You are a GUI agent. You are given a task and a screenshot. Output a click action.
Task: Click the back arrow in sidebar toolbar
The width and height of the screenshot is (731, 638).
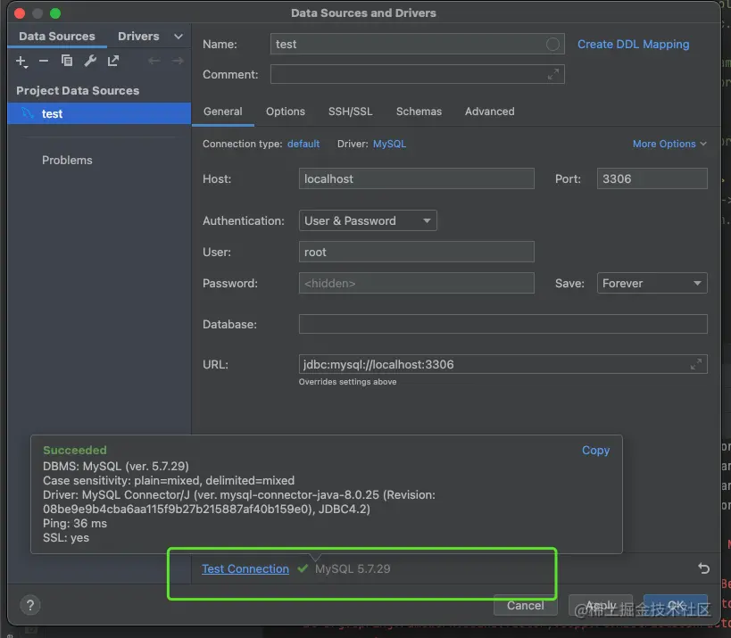[x=154, y=61]
